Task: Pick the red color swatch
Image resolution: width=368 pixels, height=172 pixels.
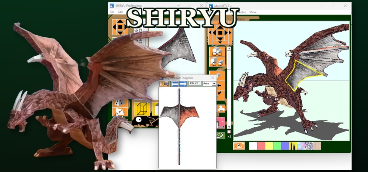Action: pyautogui.click(x=261, y=146)
